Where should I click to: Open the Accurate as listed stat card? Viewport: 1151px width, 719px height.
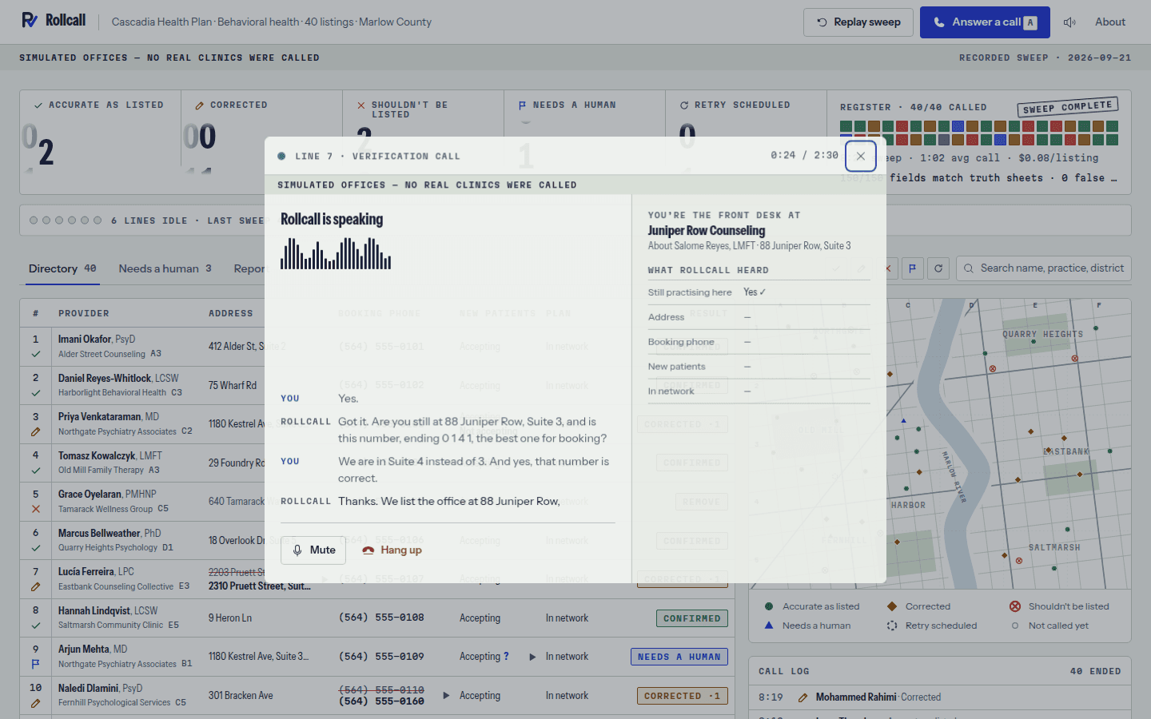(101, 142)
